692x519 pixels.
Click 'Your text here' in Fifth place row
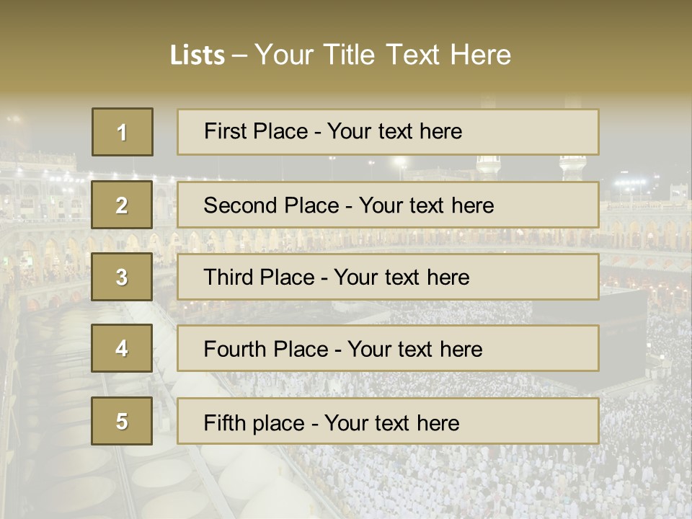[x=391, y=422]
